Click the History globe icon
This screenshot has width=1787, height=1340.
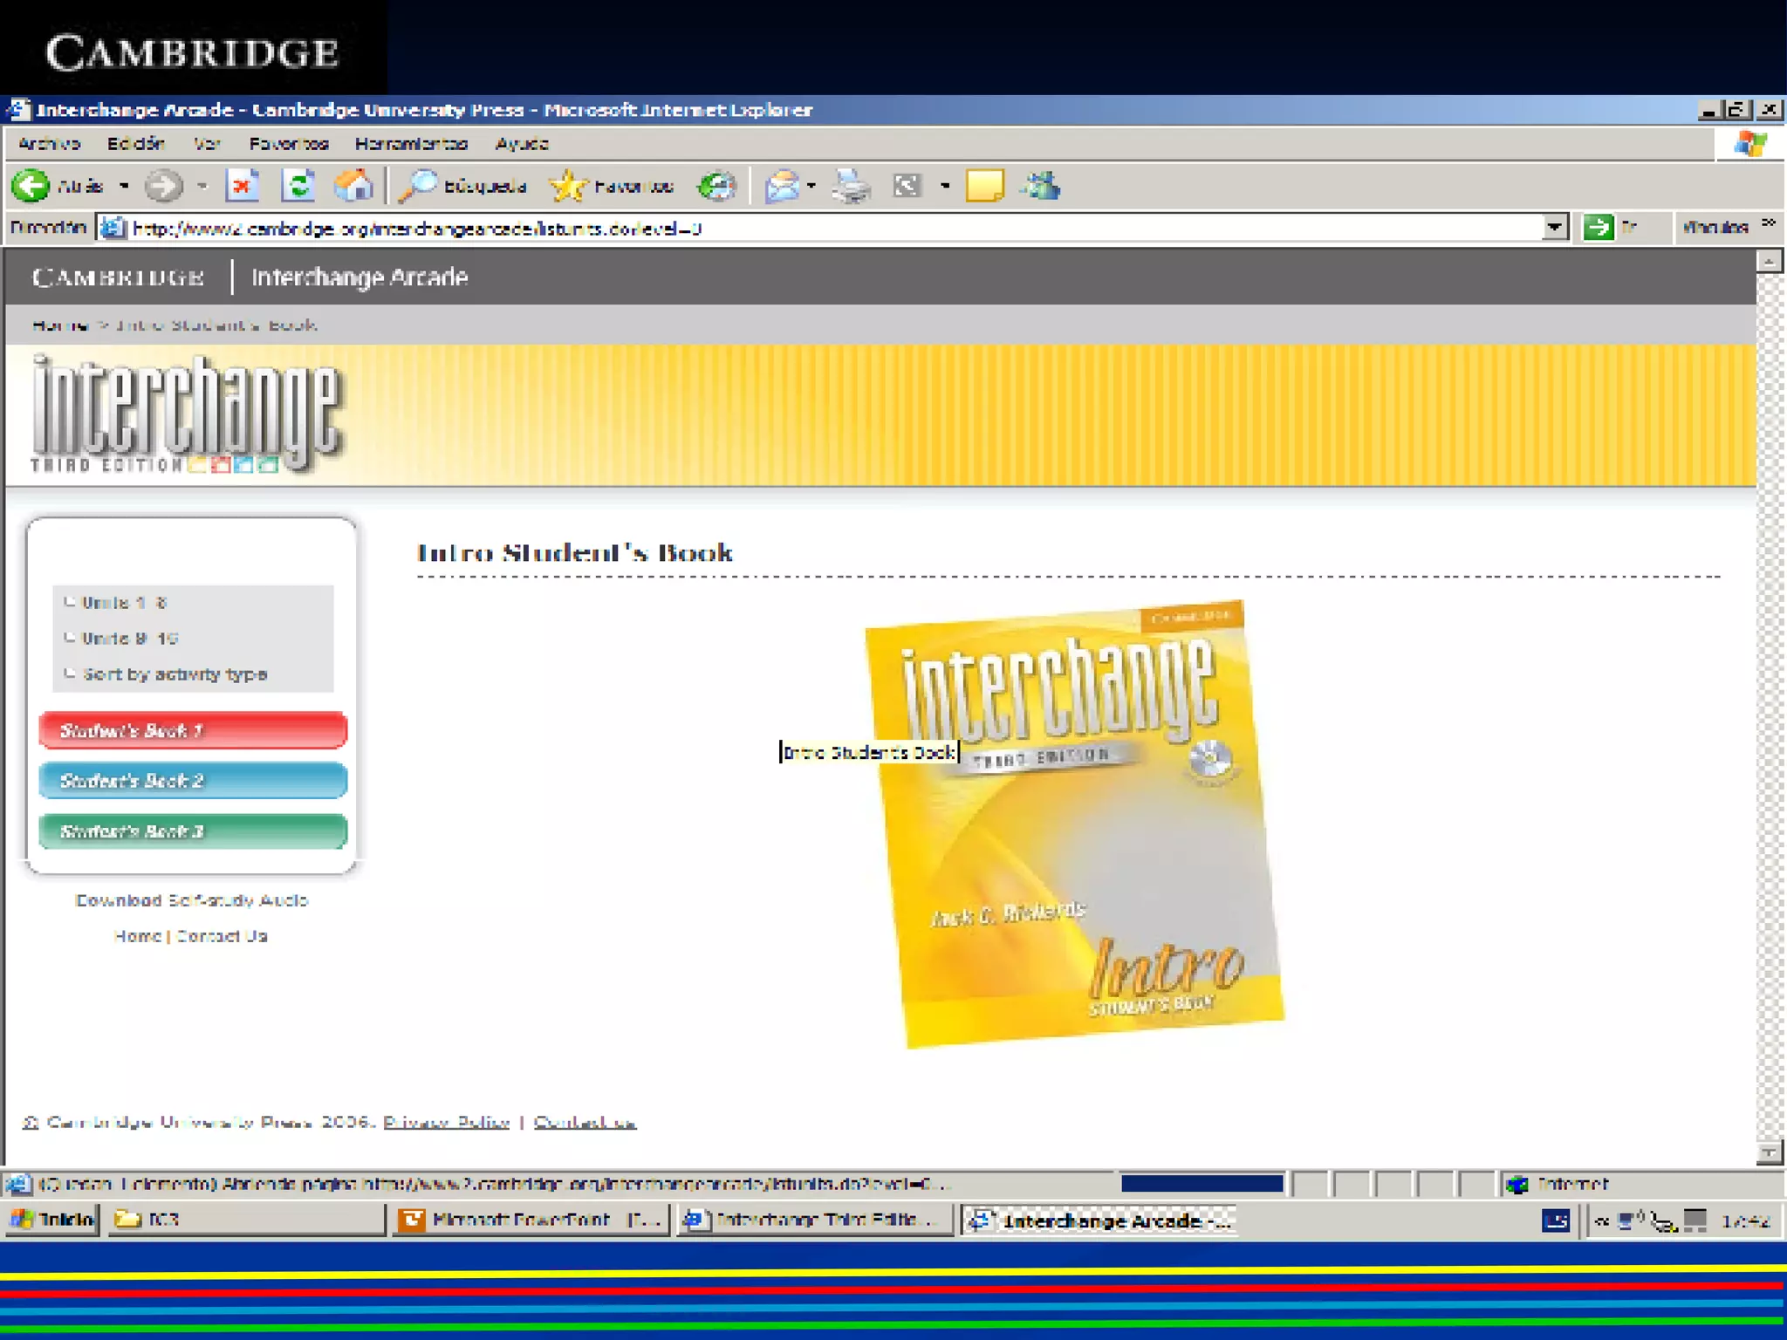click(716, 186)
